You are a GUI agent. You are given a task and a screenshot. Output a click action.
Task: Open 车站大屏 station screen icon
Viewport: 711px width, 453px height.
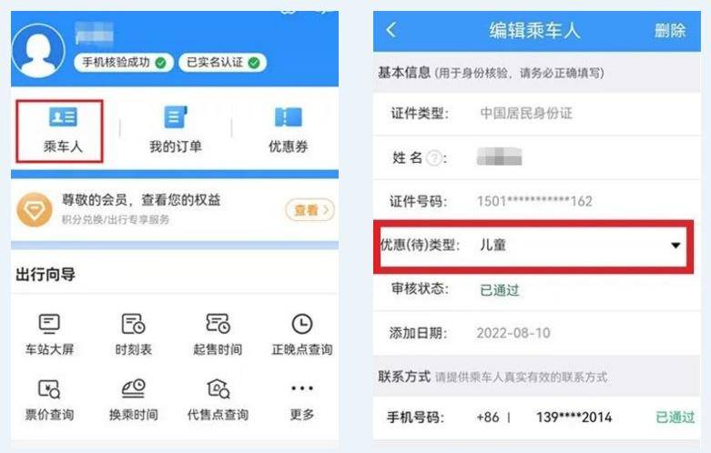point(49,324)
